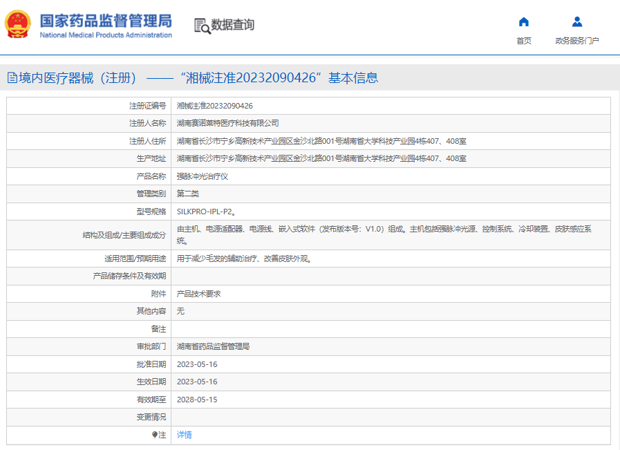Select expiry date 2028-05-15
The image size is (620, 450).
click(x=197, y=400)
